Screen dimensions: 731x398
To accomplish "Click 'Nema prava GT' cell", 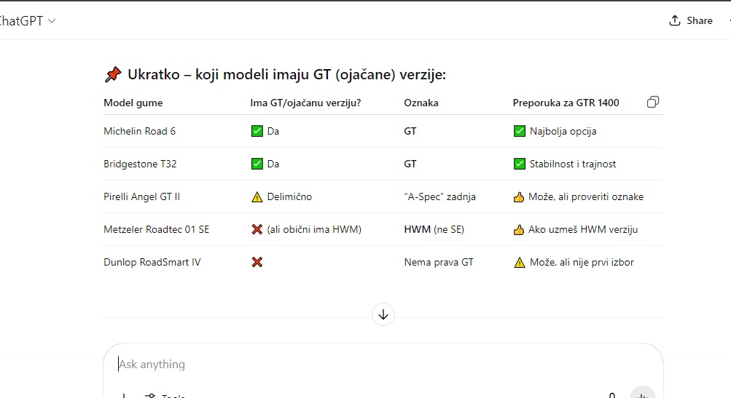I will pos(439,262).
